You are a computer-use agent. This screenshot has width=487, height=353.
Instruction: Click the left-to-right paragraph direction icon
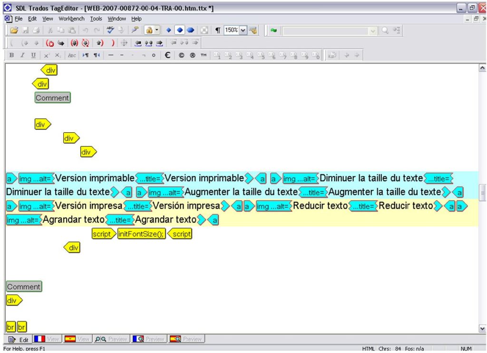86,55
